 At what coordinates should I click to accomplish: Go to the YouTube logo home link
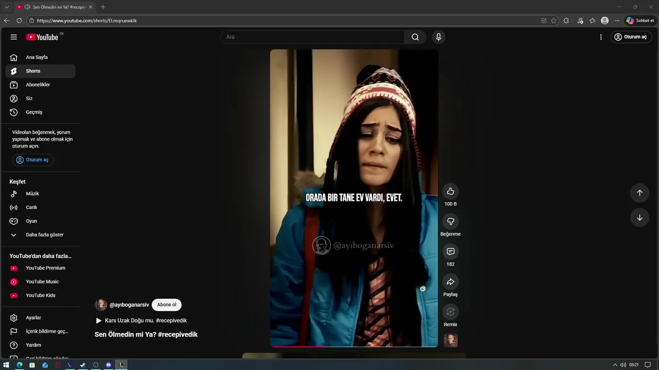[x=42, y=37]
